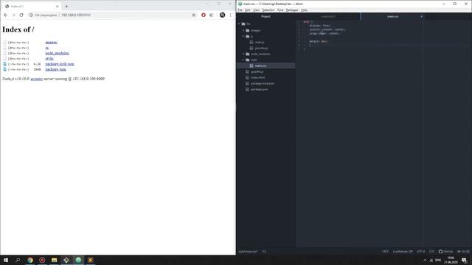Toggle the LiveReload Off status

[403, 252]
